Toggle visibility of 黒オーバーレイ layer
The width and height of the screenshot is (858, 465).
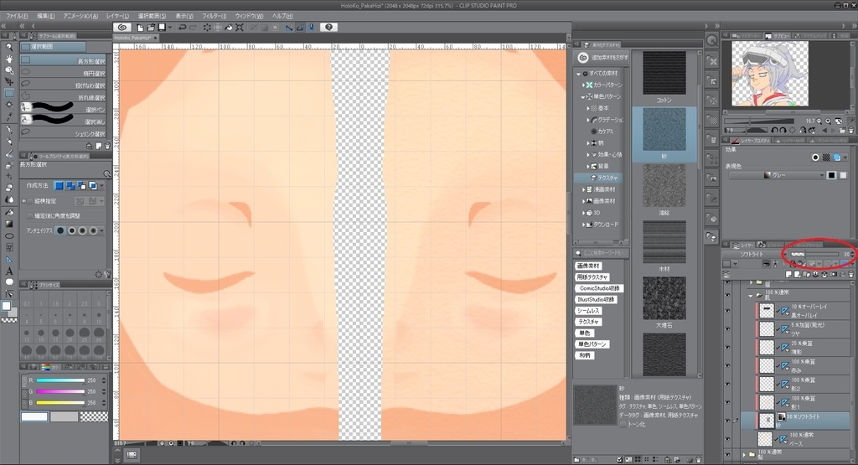[x=727, y=310]
